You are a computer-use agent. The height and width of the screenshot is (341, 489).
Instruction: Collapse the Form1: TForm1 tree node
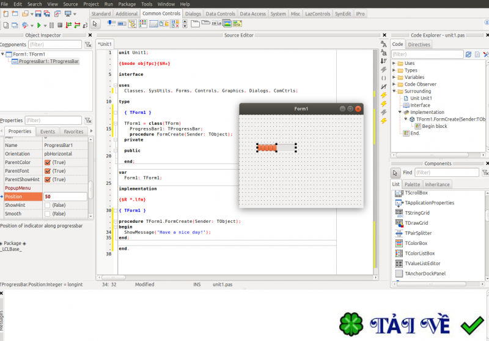click(x=4, y=54)
